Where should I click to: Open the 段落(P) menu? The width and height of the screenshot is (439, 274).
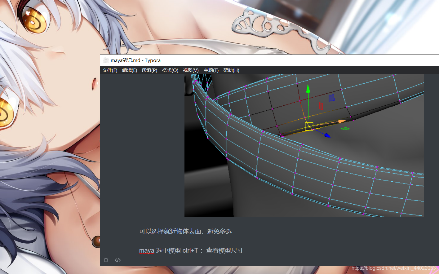point(149,70)
